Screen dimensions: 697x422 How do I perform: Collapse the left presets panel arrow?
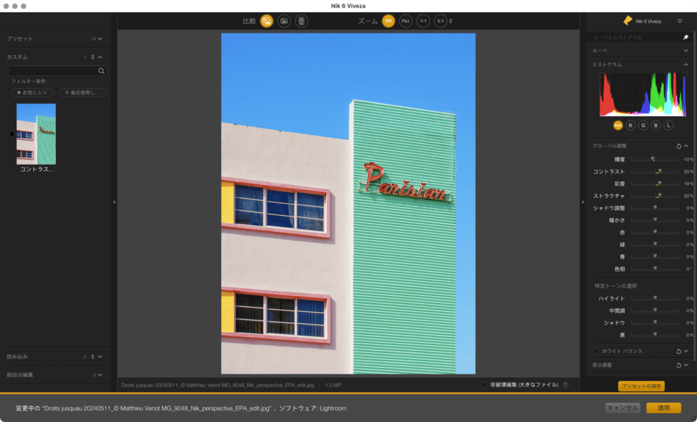pos(114,202)
